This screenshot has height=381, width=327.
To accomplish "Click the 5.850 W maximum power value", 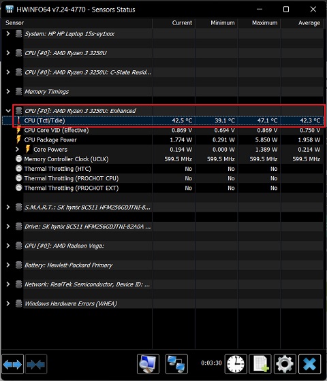I will (266, 139).
